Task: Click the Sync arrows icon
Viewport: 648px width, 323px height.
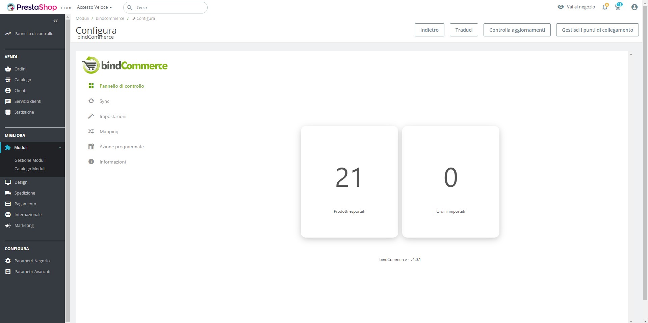Action: [x=91, y=101]
